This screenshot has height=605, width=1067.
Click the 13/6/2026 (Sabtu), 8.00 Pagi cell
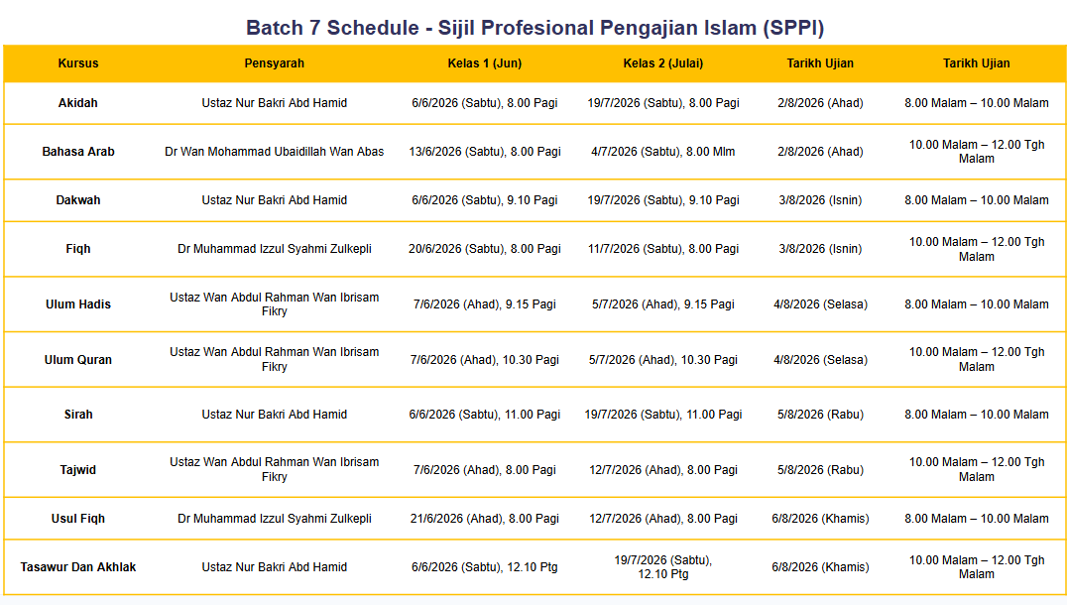point(485,152)
